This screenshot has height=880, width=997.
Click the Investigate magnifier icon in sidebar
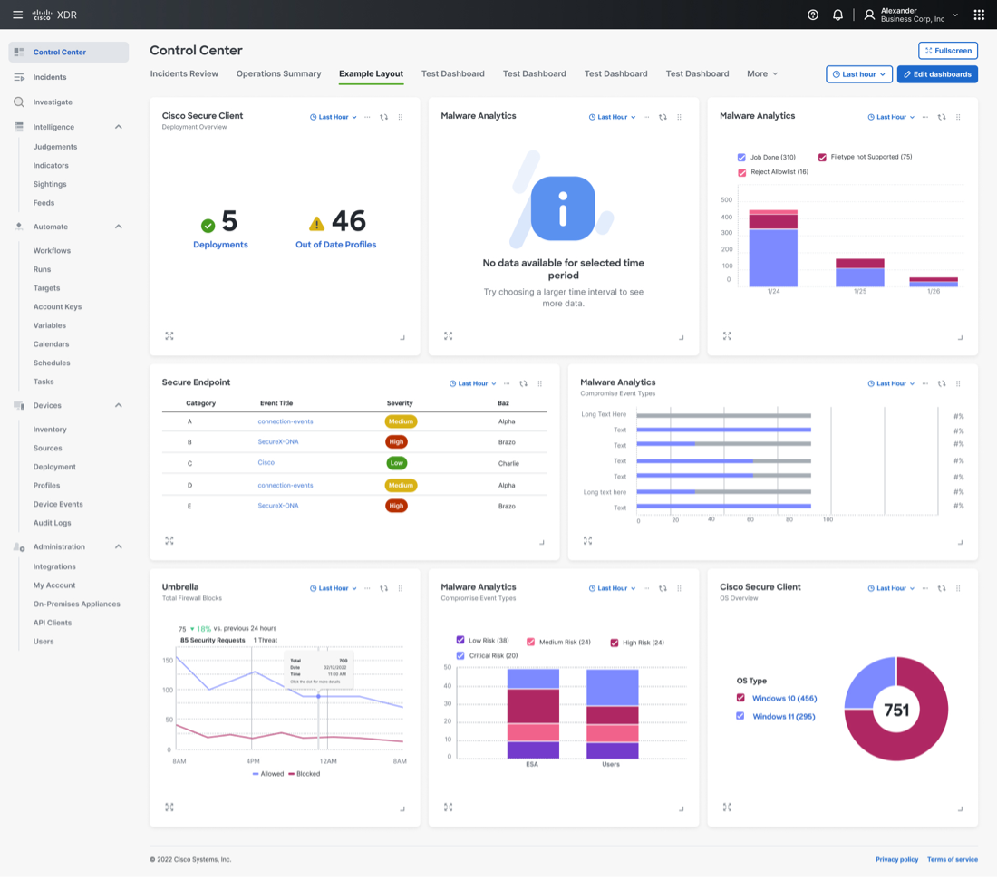(x=19, y=102)
